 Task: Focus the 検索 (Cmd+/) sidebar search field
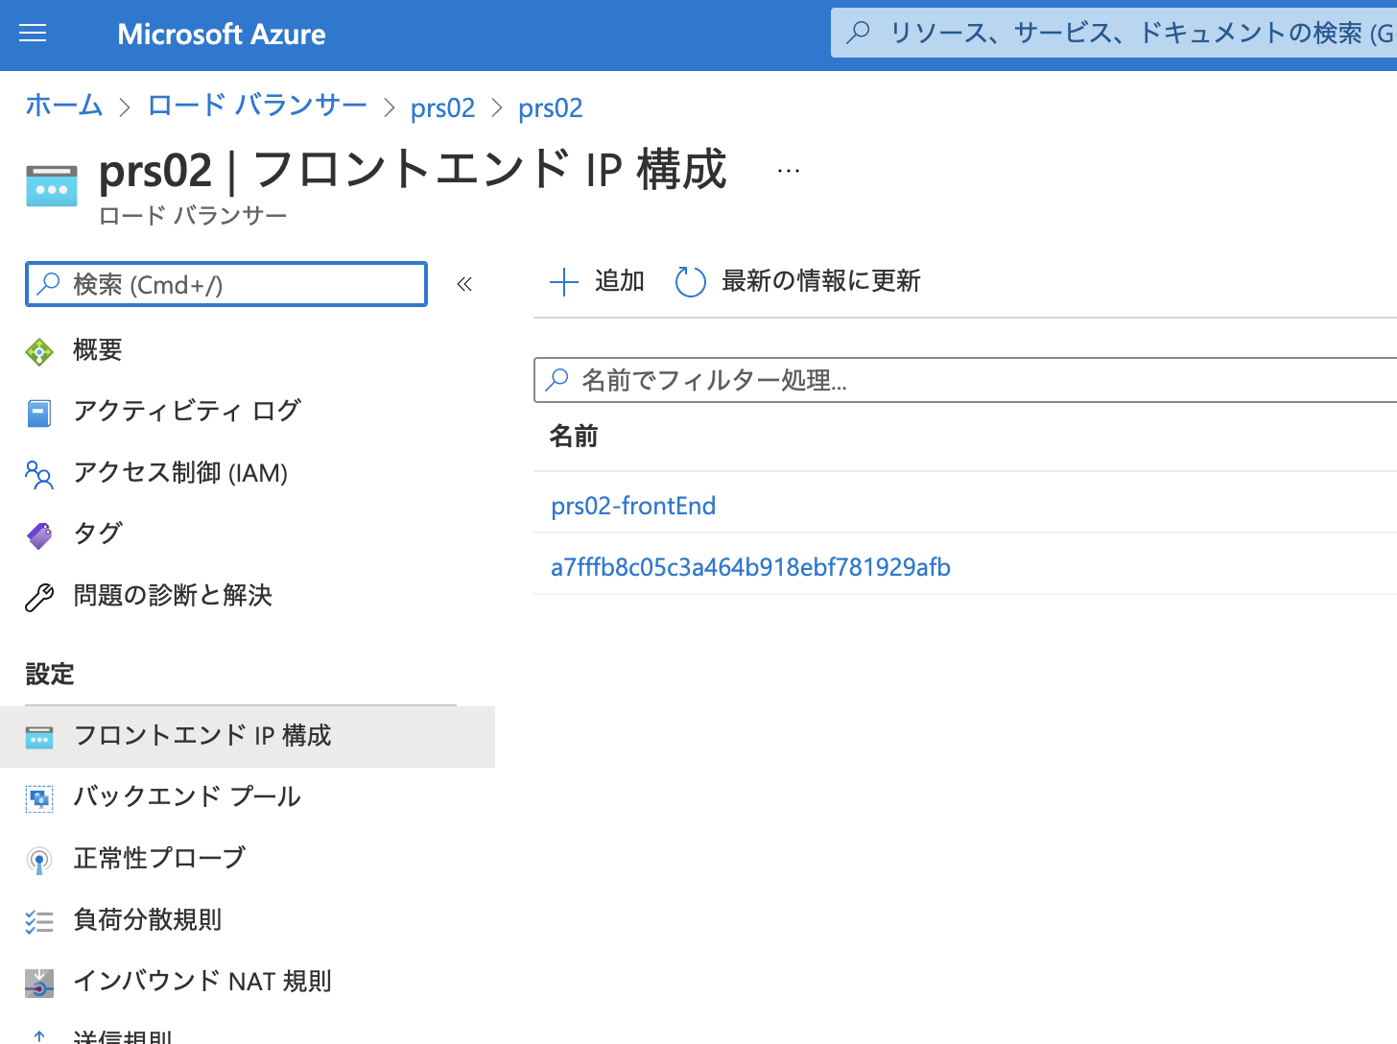point(226,284)
